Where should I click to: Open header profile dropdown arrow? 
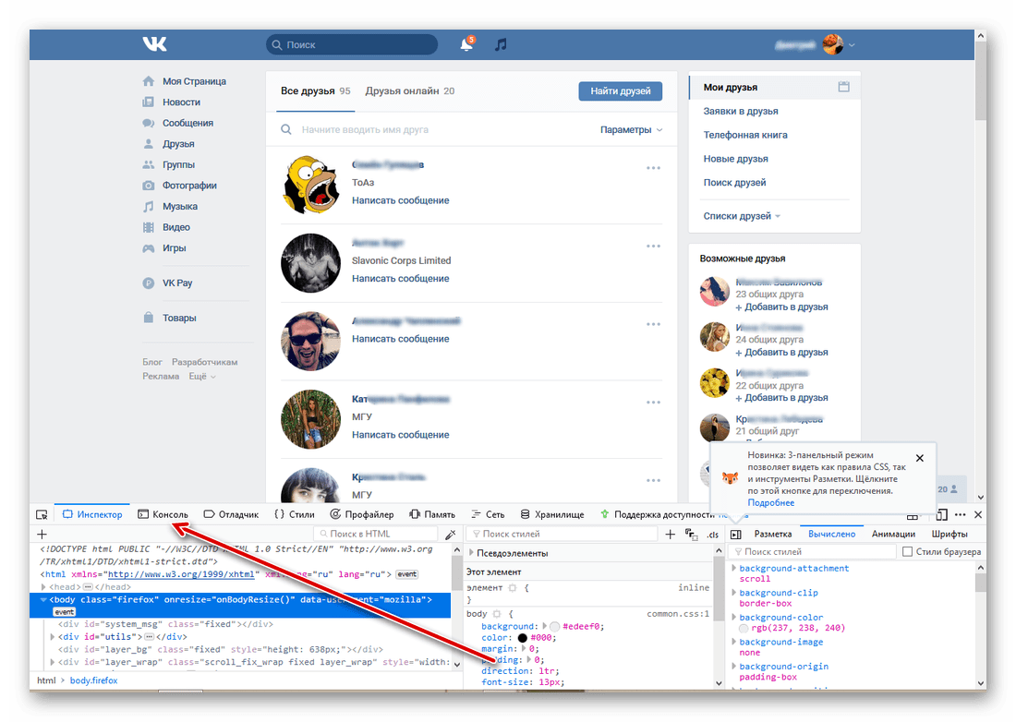[852, 44]
